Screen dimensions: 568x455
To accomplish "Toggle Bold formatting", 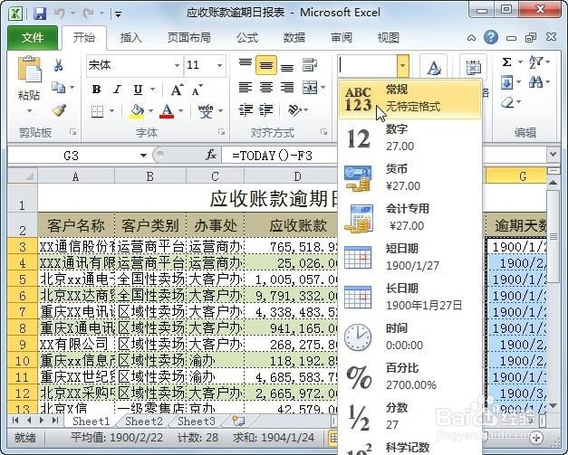I will click(x=96, y=89).
